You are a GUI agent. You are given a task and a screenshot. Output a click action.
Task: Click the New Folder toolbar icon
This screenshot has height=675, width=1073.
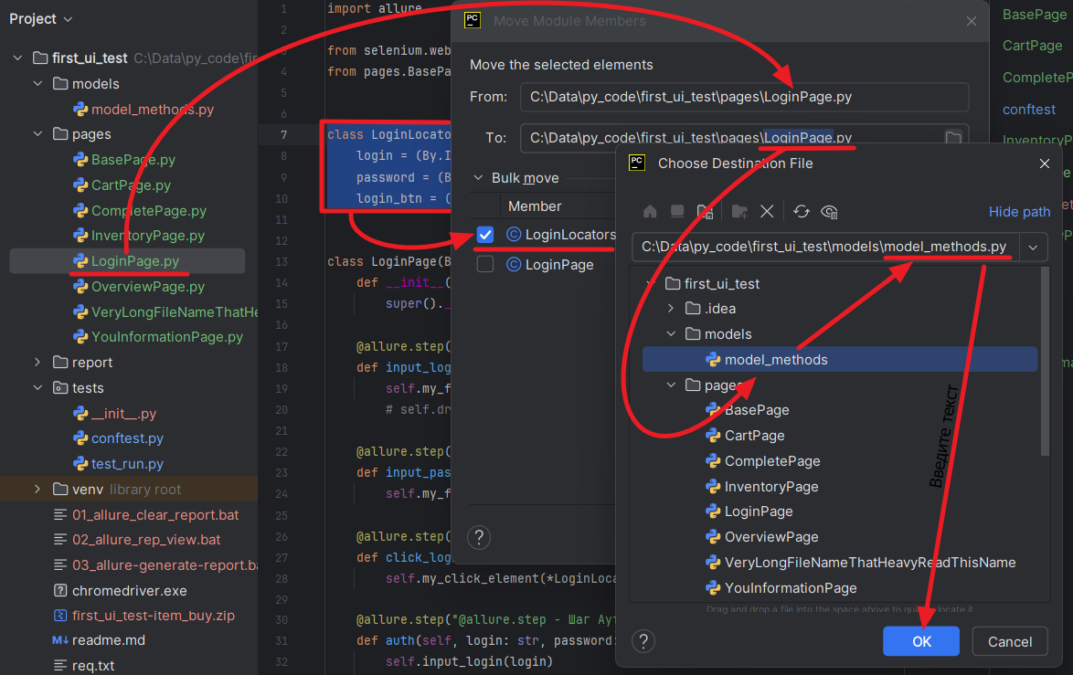[739, 212]
